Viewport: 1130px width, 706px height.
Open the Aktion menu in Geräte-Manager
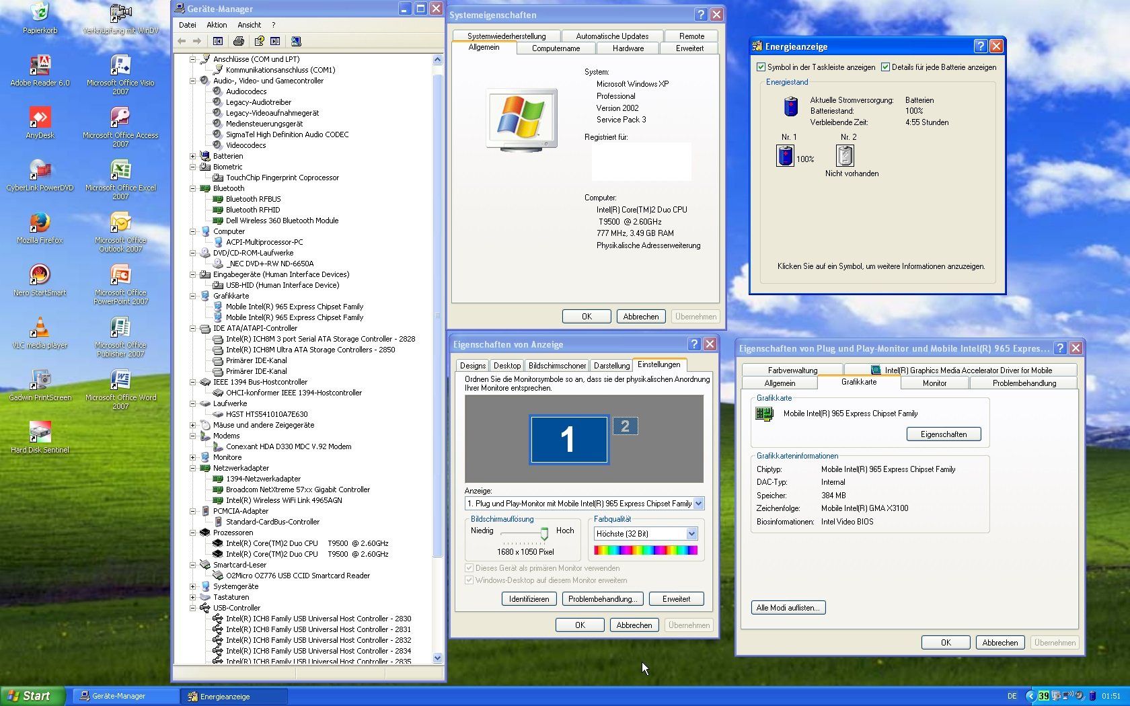tap(217, 25)
